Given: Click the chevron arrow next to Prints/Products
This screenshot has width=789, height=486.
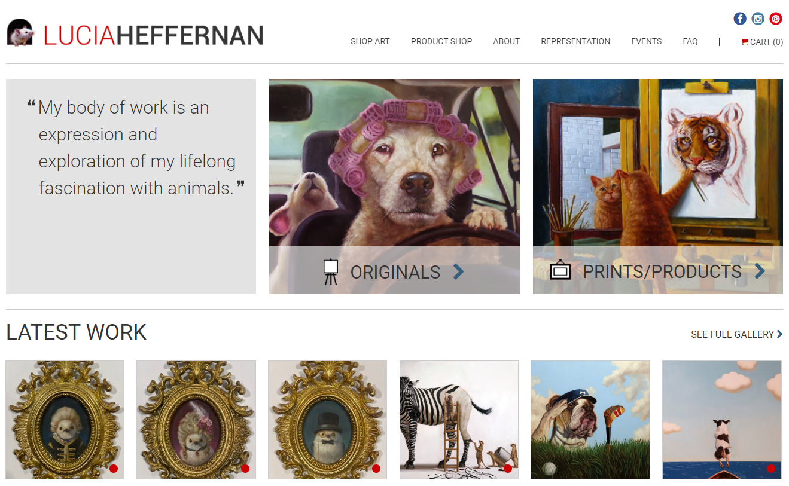Looking at the screenshot, I should [760, 271].
